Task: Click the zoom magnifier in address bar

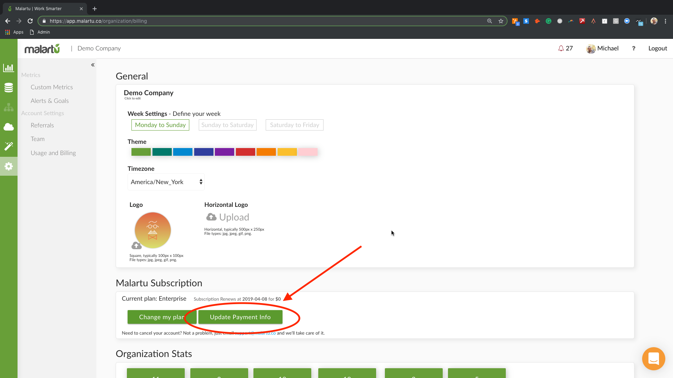Action: pos(490,21)
